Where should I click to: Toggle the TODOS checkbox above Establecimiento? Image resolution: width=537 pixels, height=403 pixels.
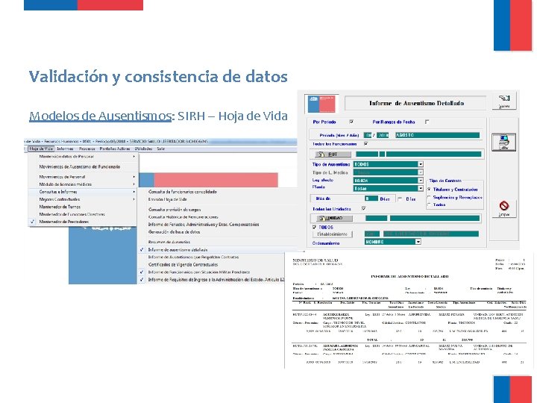315,227
